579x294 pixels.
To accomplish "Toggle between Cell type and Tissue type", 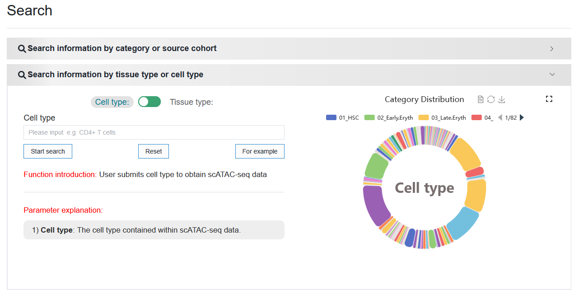I will (149, 102).
